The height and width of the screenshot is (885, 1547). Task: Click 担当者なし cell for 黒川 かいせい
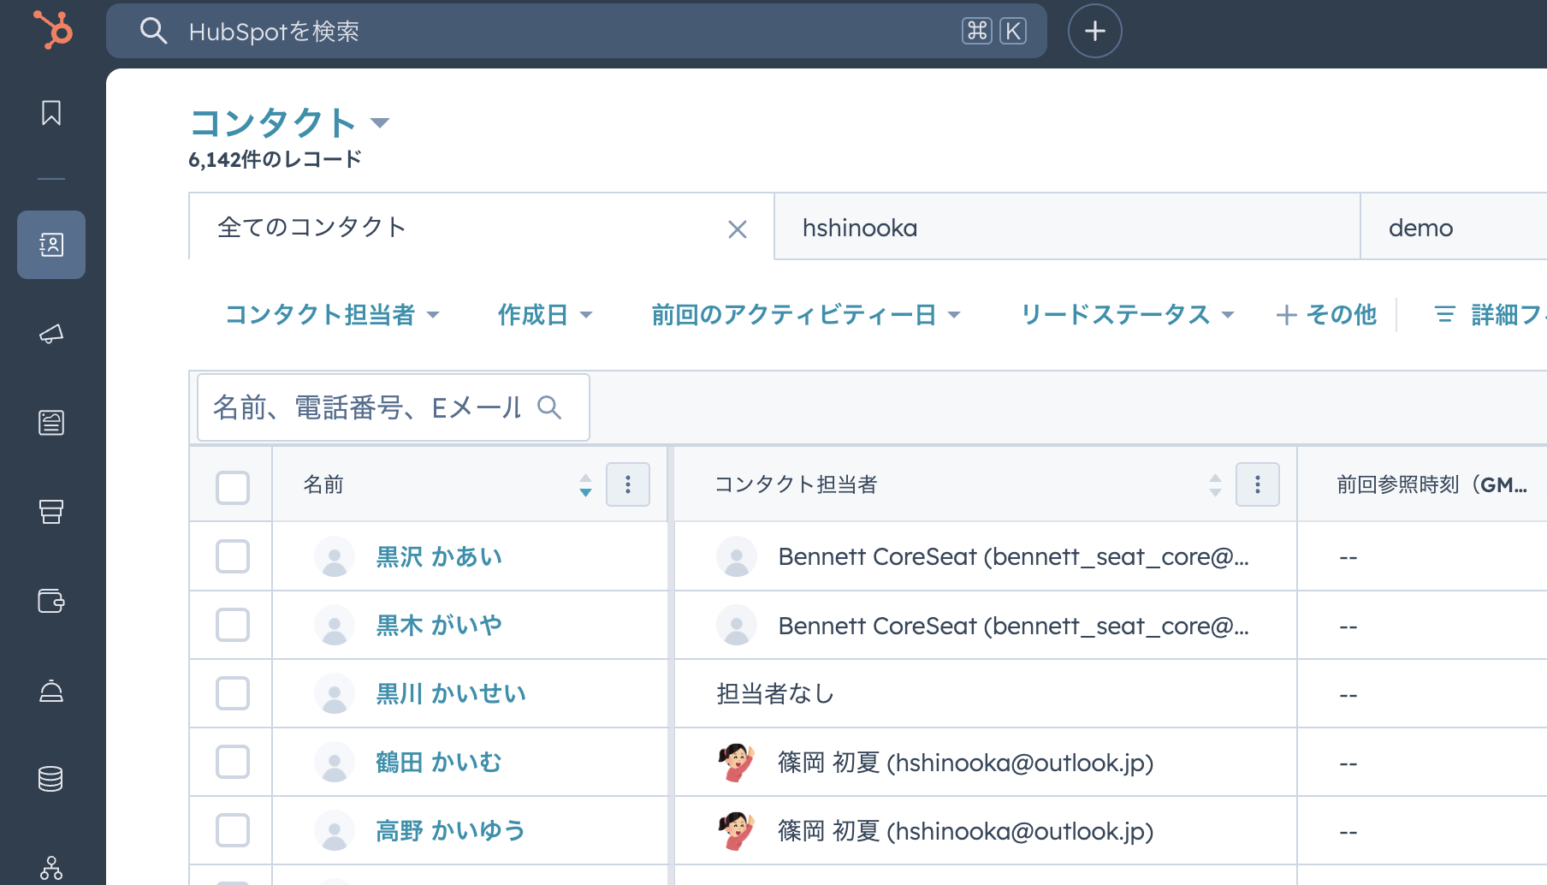pos(775,693)
